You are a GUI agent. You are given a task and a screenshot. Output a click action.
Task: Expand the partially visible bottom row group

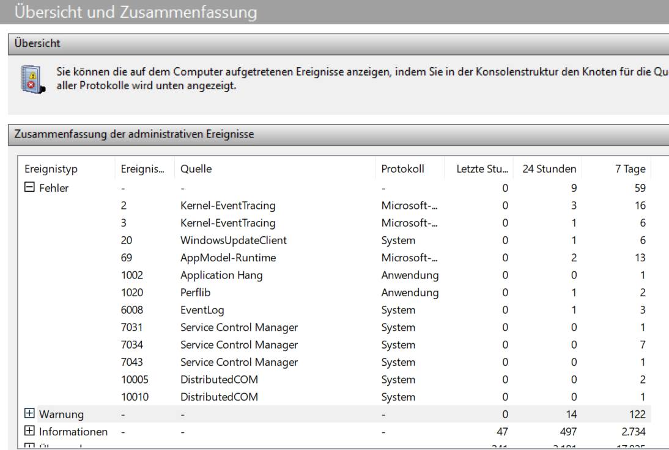[x=29, y=446]
